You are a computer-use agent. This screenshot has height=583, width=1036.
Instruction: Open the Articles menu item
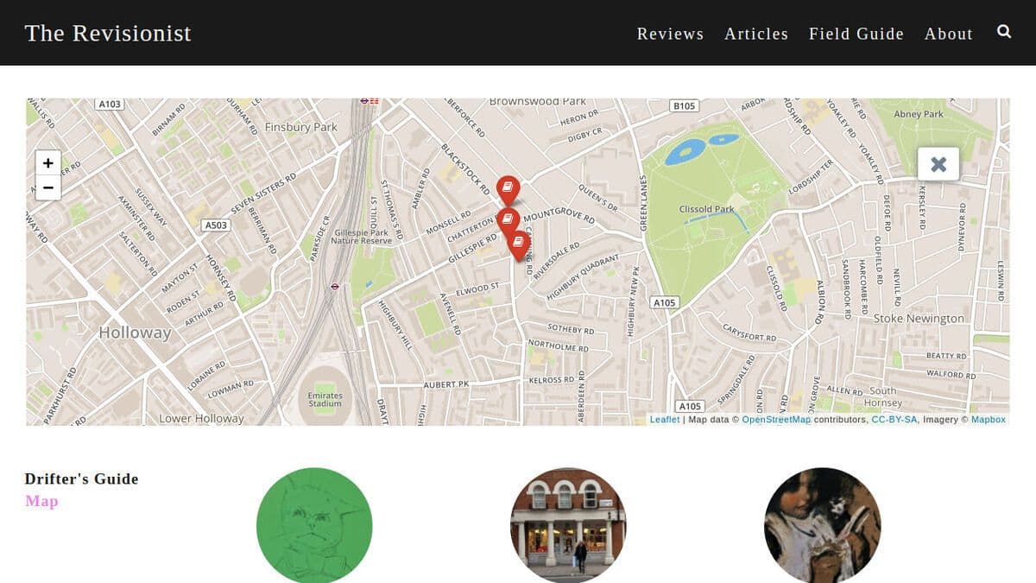755,34
